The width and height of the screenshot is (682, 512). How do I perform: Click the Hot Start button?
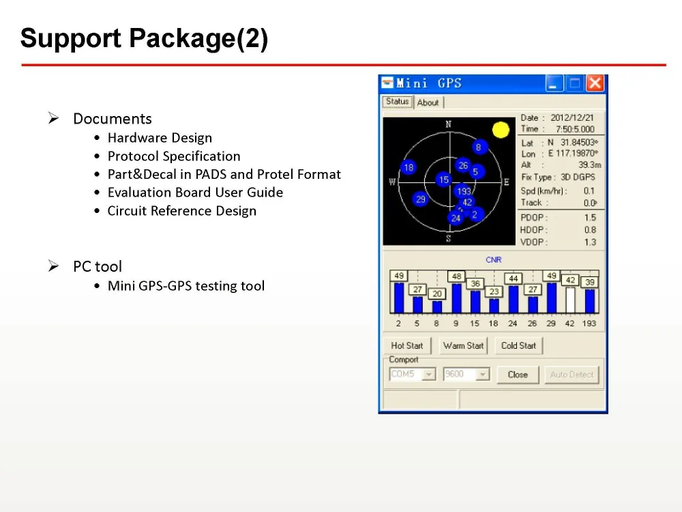[x=407, y=345]
